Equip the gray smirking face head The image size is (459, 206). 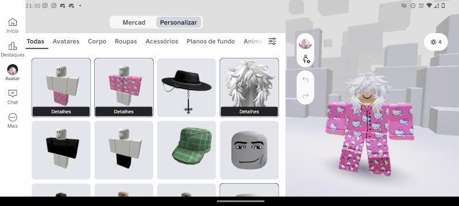(x=249, y=150)
